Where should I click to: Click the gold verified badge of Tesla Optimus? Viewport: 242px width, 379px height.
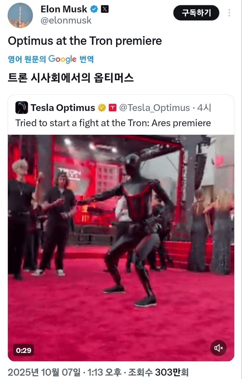tap(102, 108)
